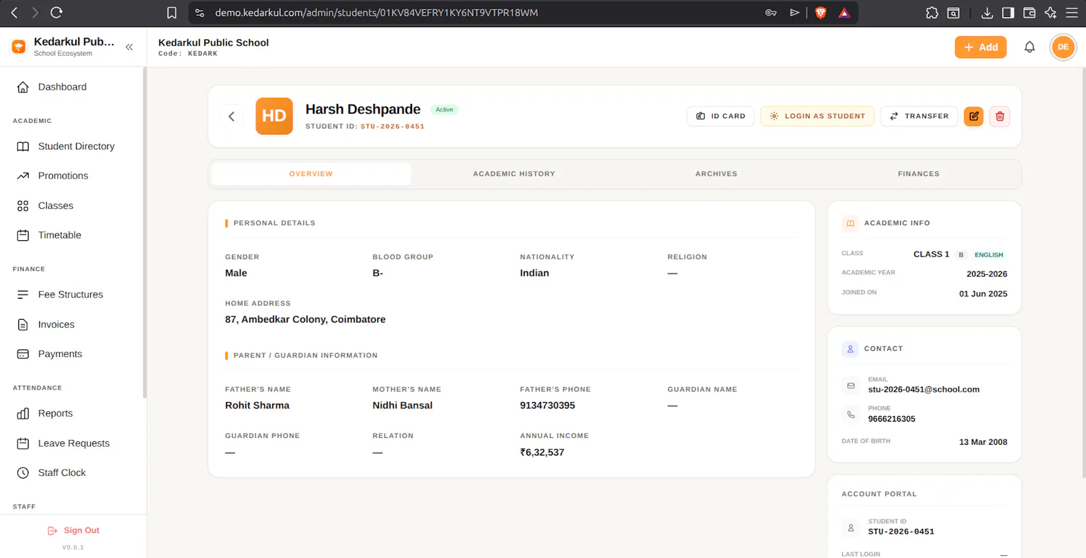Image resolution: width=1086 pixels, height=558 pixels.
Task: Click the Active status badge
Action: (x=445, y=109)
